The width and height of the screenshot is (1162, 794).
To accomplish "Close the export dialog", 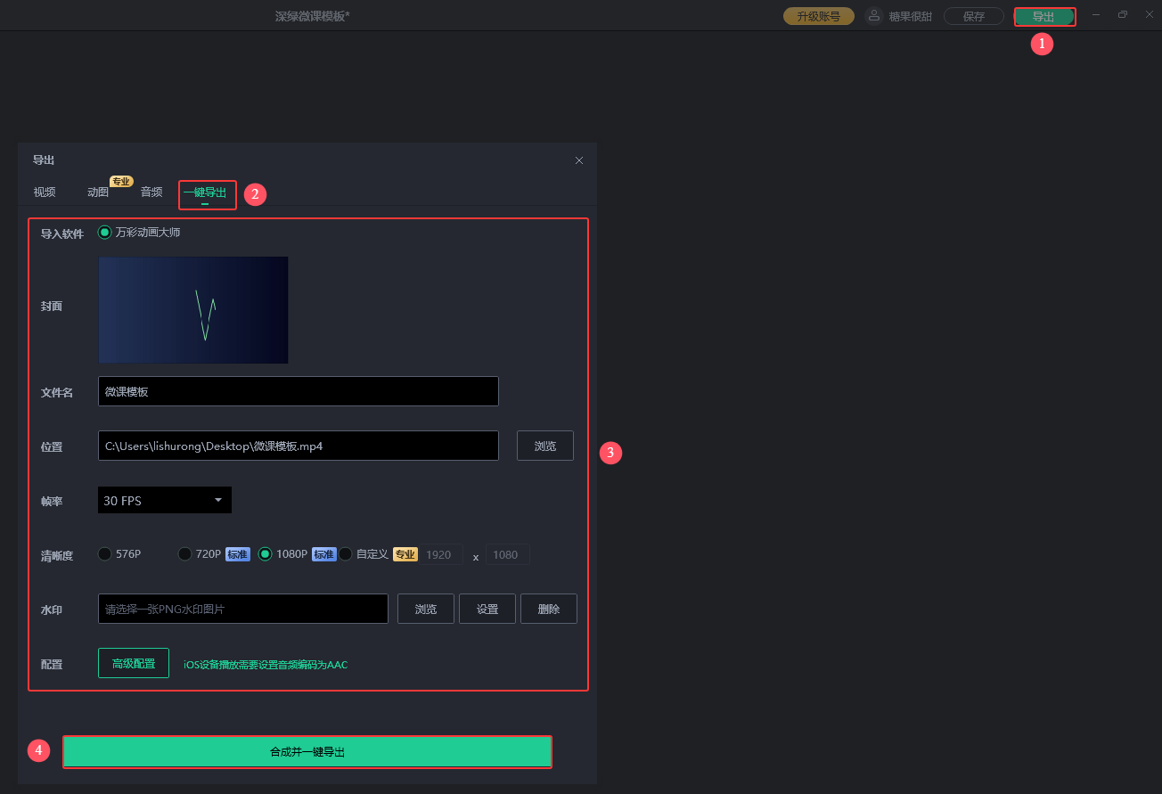I will (579, 160).
